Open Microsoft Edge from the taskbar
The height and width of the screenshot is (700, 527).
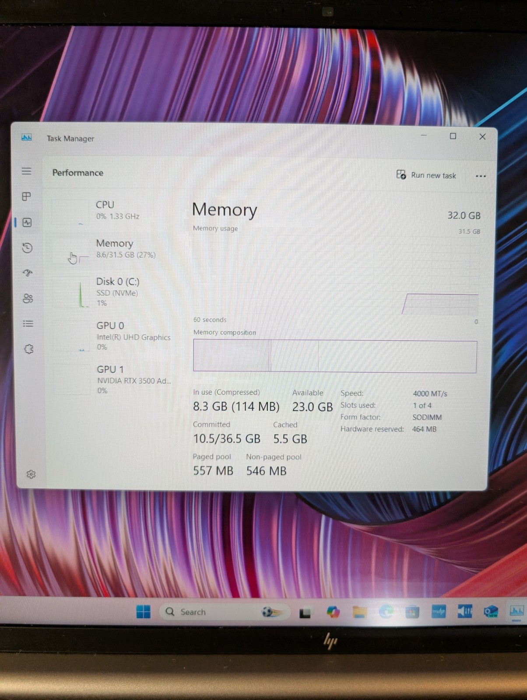pyautogui.click(x=386, y=612)
